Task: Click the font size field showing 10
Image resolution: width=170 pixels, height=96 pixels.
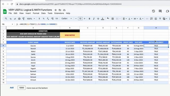Action: click(80, 19)
